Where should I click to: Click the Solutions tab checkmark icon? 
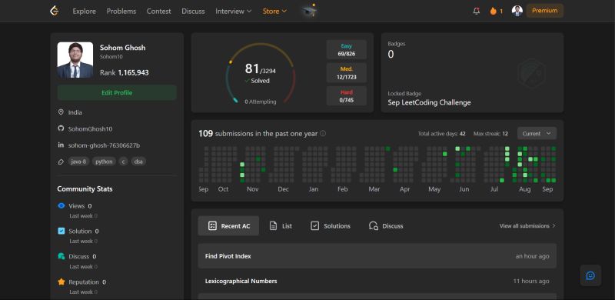click(x=314, y=226)
